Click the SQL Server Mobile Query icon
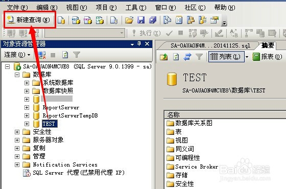This screenshot has height=189, width=286. coord(114,20)
